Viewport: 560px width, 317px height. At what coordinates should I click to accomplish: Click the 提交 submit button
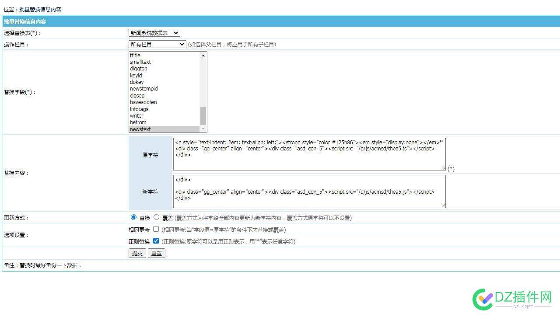coord(137,253)
